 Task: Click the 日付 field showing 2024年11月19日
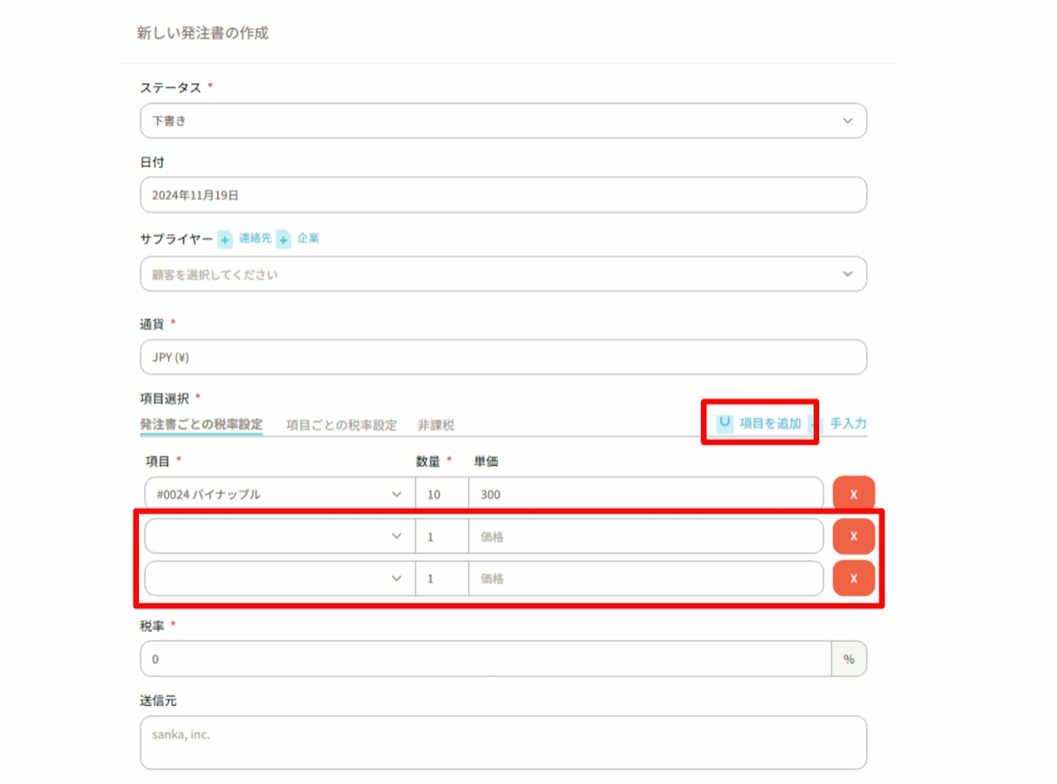click(x=503, y=195)
